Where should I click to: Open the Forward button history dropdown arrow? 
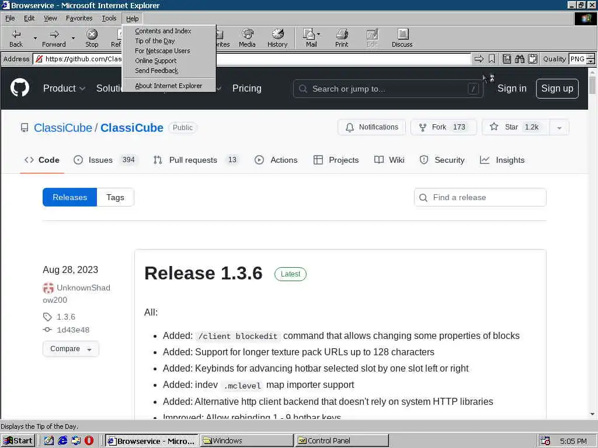click(73, 38)
